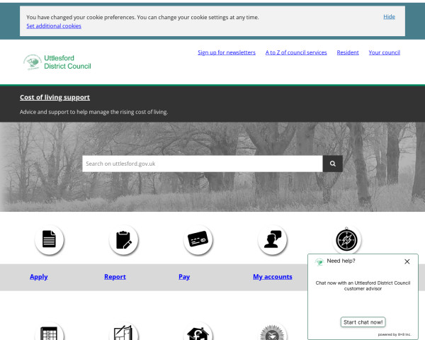The image size is (425, 340).
Task: Click the Start chat now button
Action: 363,322
